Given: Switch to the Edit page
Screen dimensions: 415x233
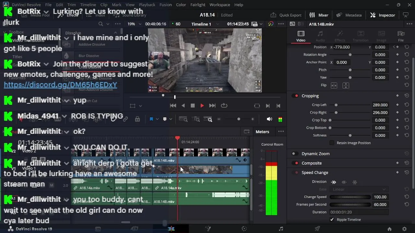Looking at the screenshot, I should pyautogui.click(x=171, y=229).
